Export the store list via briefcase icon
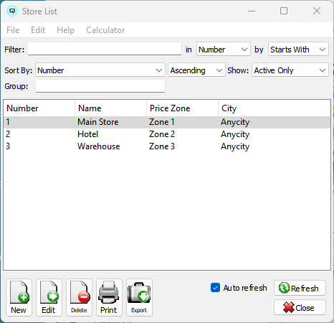The height and width of the screenshot is (323, 334). pos(139,297)
